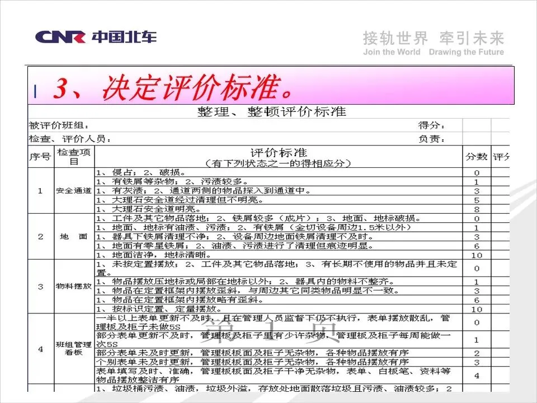
Task: Click the sequence number 2 for 地面
Action: coord(40,236)
